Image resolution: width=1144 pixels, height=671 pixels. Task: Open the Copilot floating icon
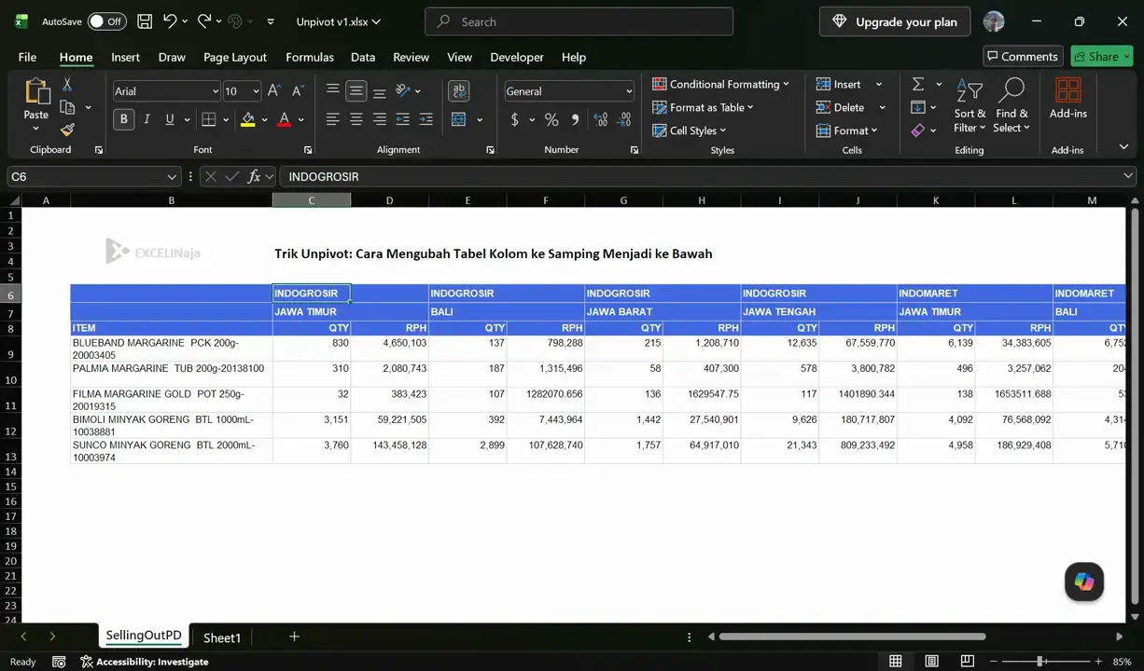(1084, 582)
